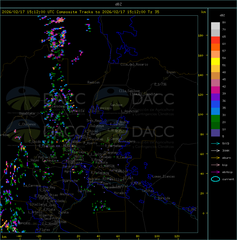237x240 pixels.
Task: Click the 'La_Carrera' label
Action: (32, 186)
